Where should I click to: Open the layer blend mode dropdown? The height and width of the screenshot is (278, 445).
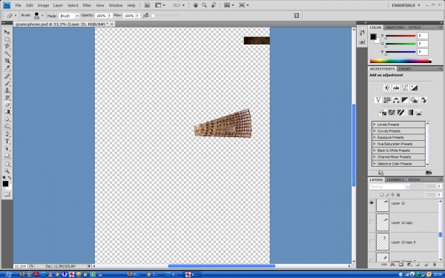(x=389, y=187)
